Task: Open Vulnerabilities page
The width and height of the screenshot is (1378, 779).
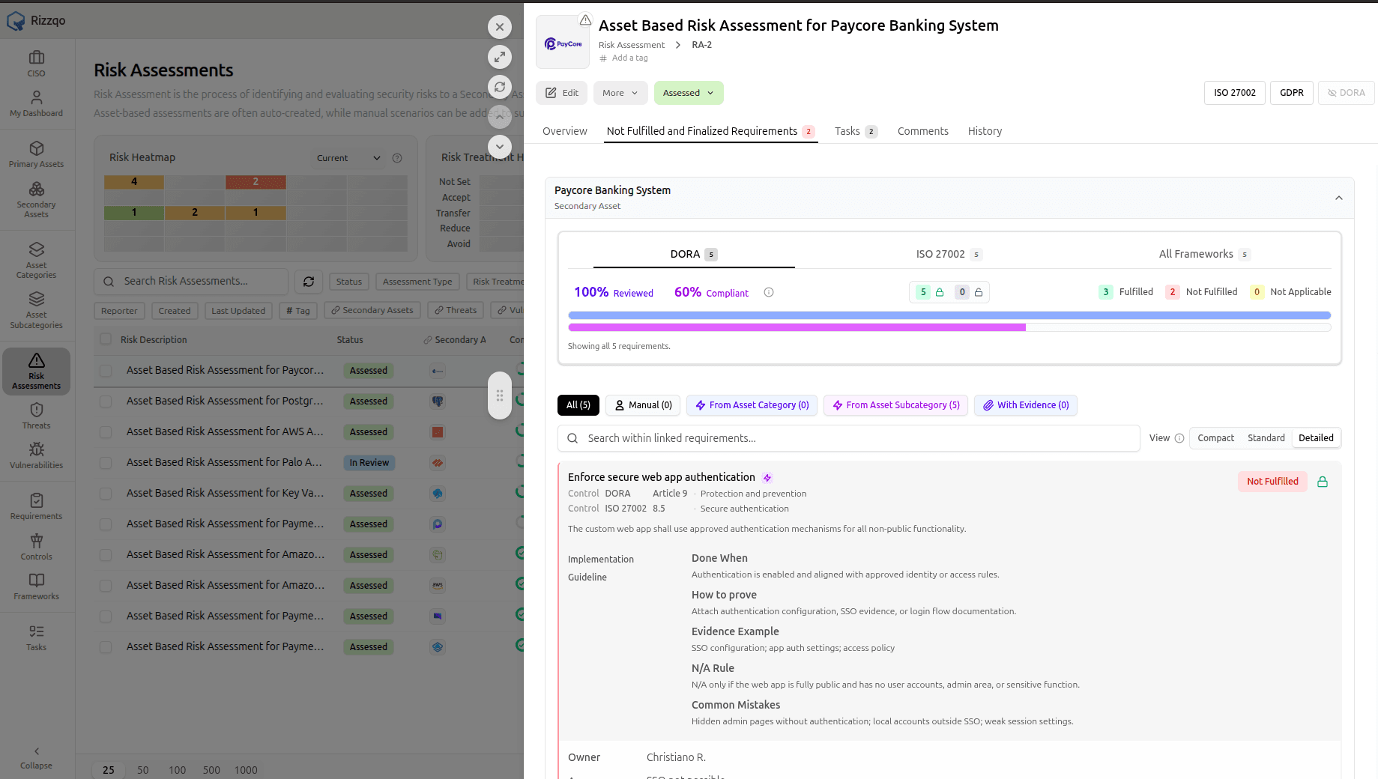Action: tap(36, 455)
